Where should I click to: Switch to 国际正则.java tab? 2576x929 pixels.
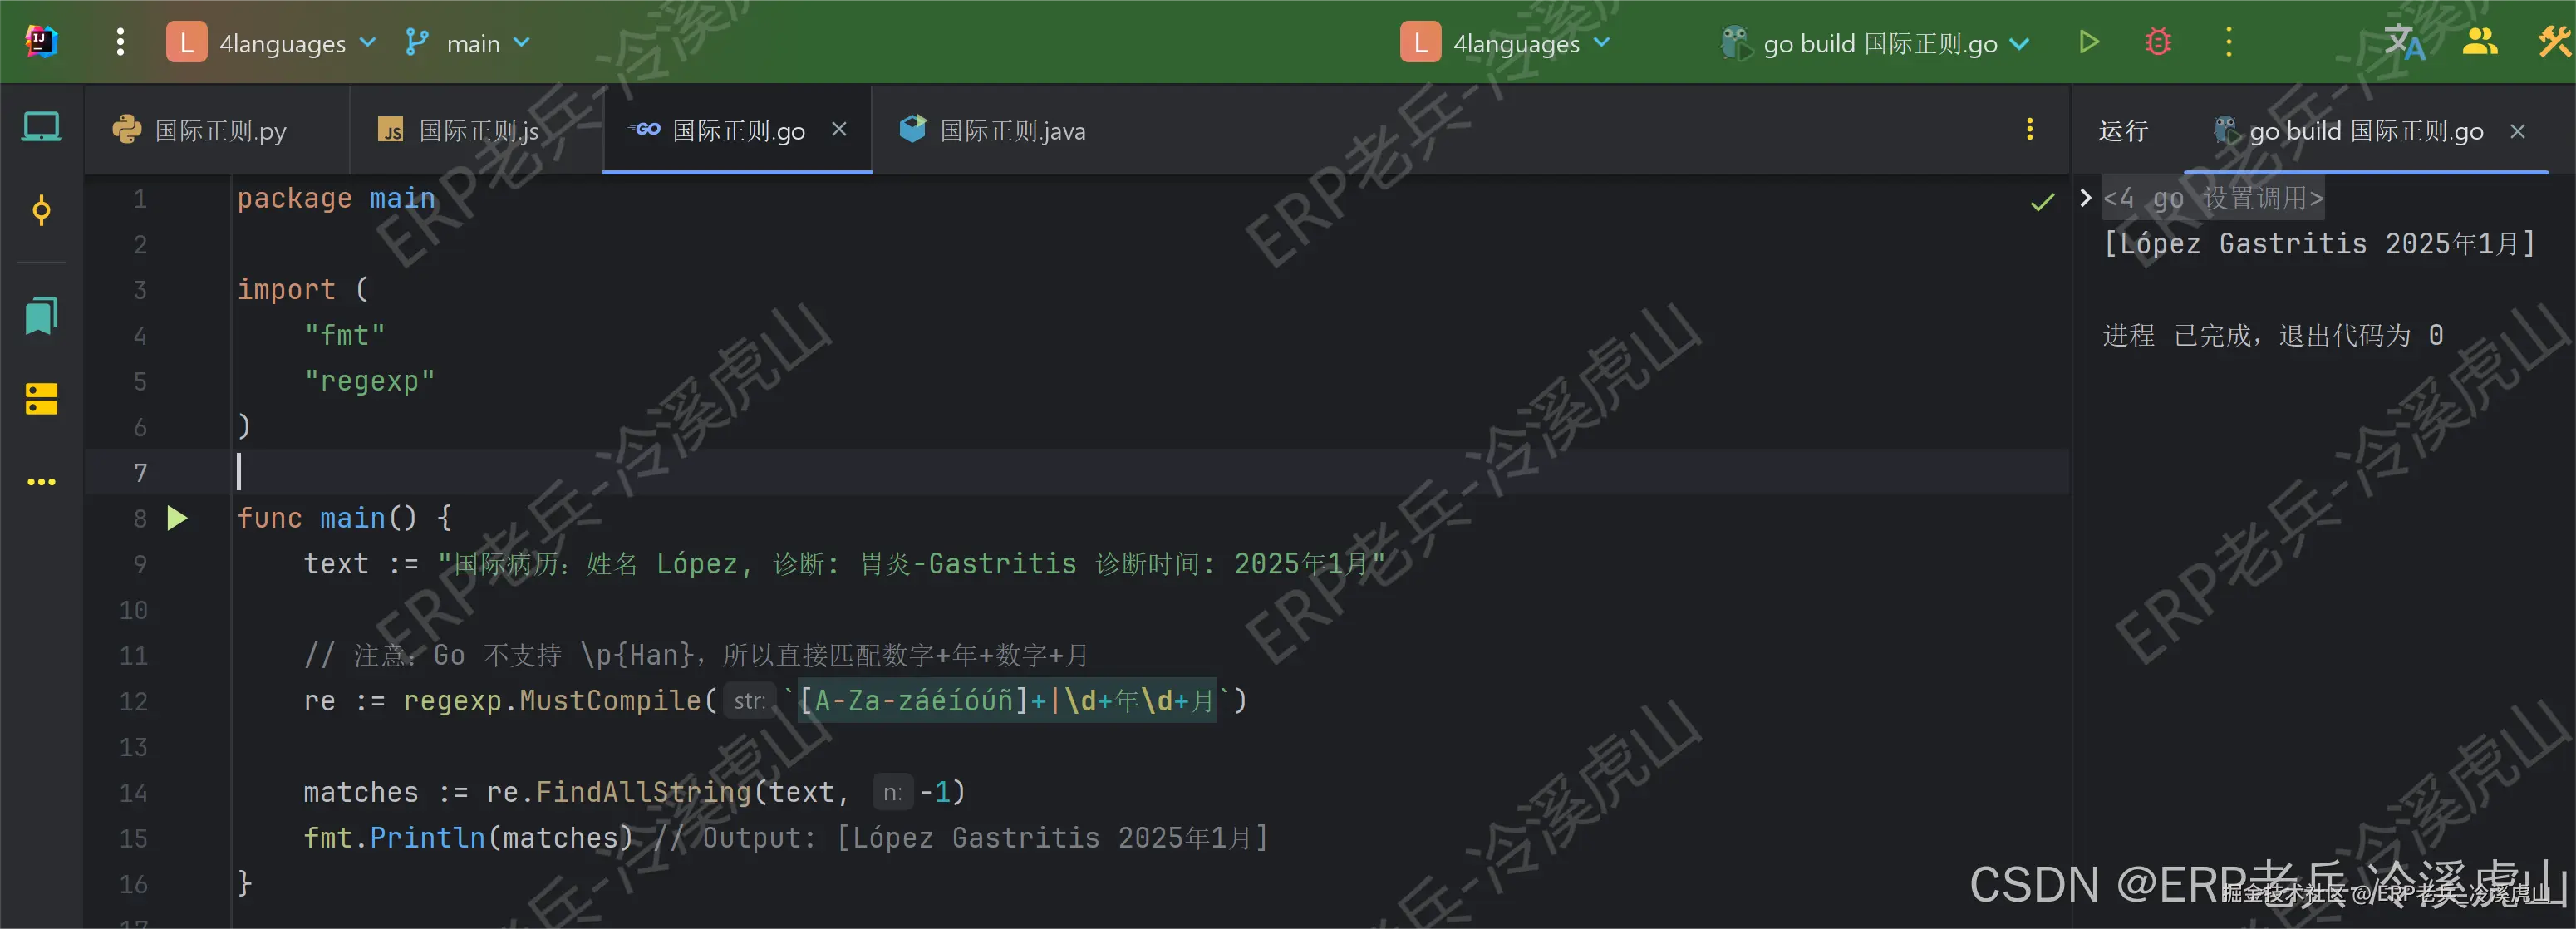(1011, 131)
